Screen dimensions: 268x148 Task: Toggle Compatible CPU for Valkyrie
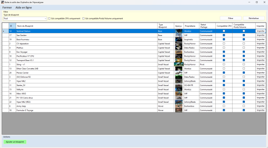pos(224,89)
